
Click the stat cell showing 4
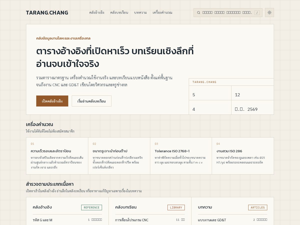point(210,107)
